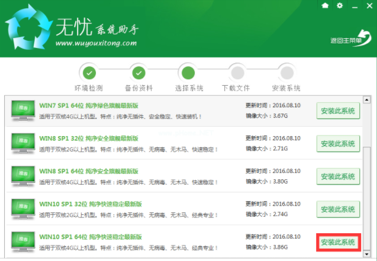Click the 无忧 circular arrows logo
Viewport: 377px width, 261px height.
click(x=29, y=27)
